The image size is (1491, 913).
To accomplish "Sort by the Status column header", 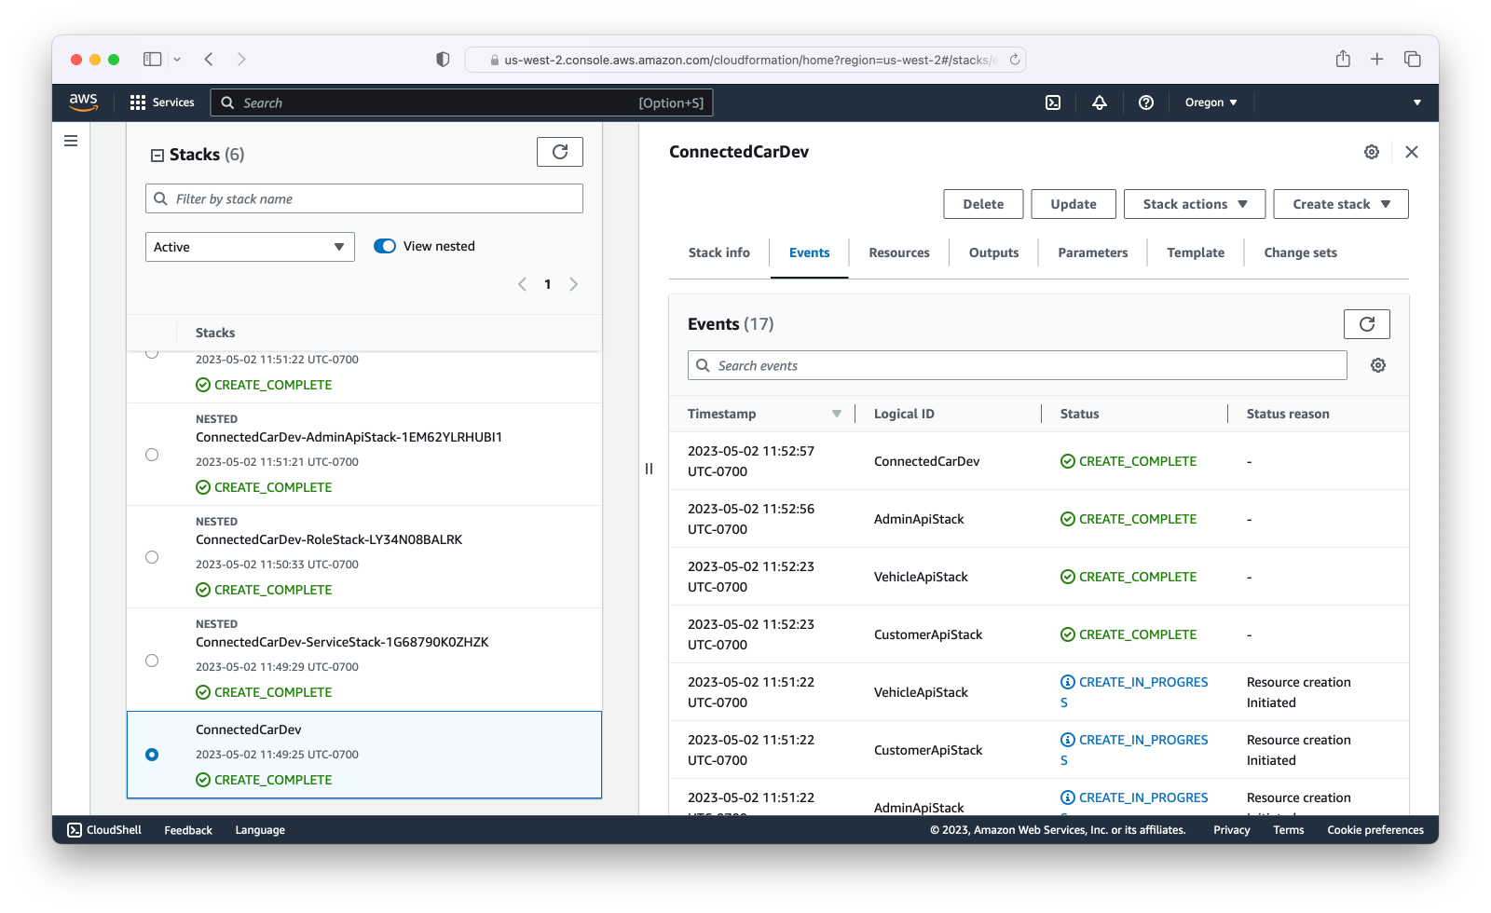I will click(x=1079, y=414).
